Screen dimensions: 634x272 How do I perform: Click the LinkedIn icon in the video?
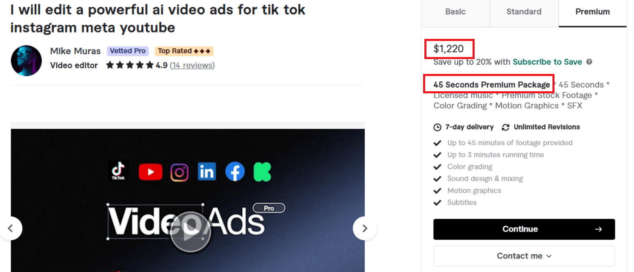[x=207, y=172]
